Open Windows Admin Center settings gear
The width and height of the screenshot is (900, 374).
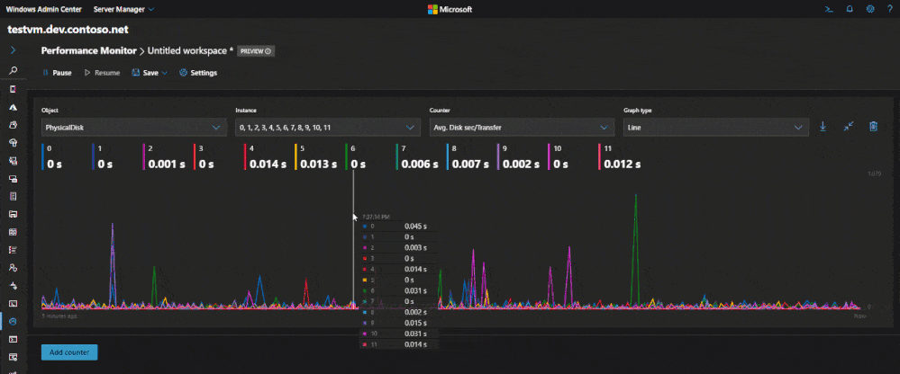[869, 9]
